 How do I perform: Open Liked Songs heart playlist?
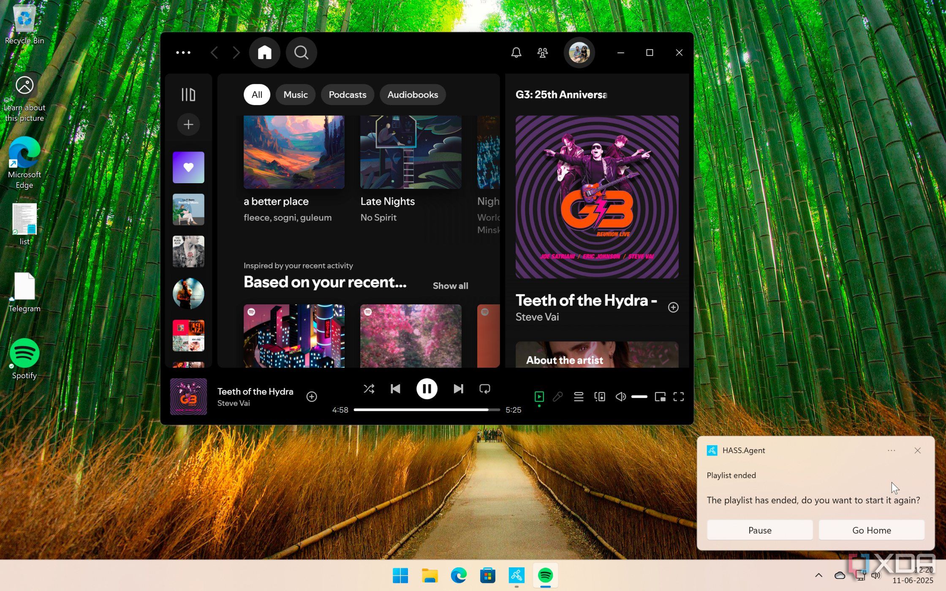click(188, 168)
